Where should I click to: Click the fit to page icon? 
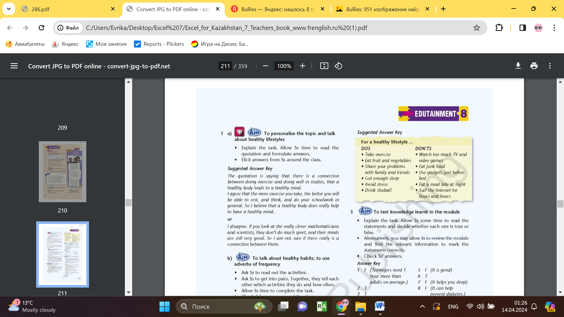pyautogui.click(x=324, y=66)
